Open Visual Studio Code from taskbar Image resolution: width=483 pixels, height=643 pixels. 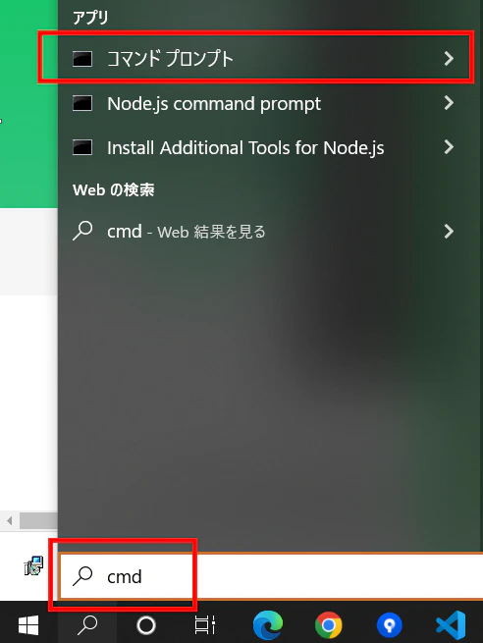(x=451, y=625)
